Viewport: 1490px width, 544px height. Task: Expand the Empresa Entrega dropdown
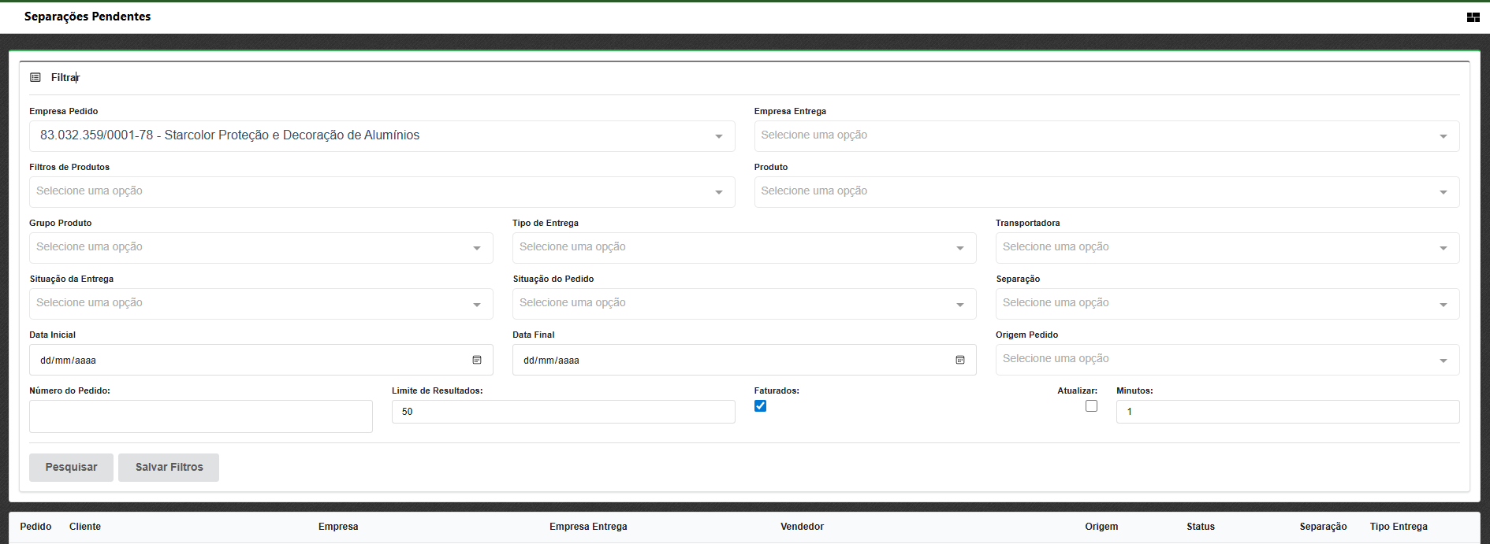(x=1106, y=136)
